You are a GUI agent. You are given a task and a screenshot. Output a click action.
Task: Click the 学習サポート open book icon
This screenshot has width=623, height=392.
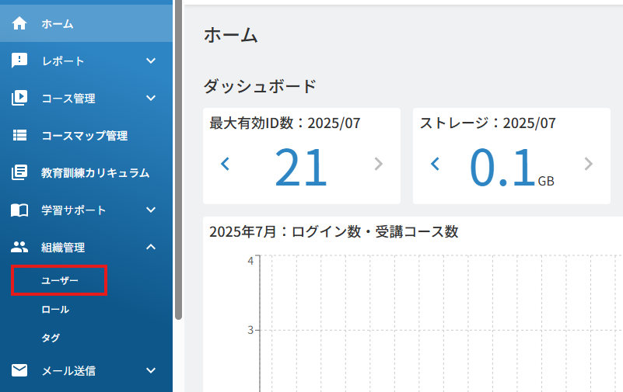[19, 210]
